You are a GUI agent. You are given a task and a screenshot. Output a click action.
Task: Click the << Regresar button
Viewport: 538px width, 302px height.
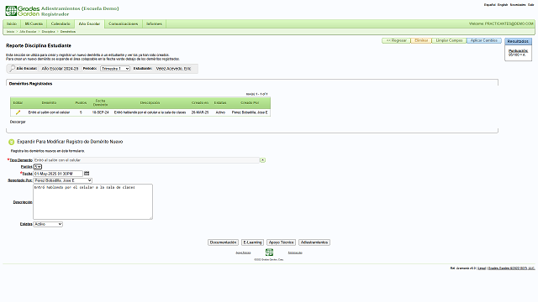(396, 40)
